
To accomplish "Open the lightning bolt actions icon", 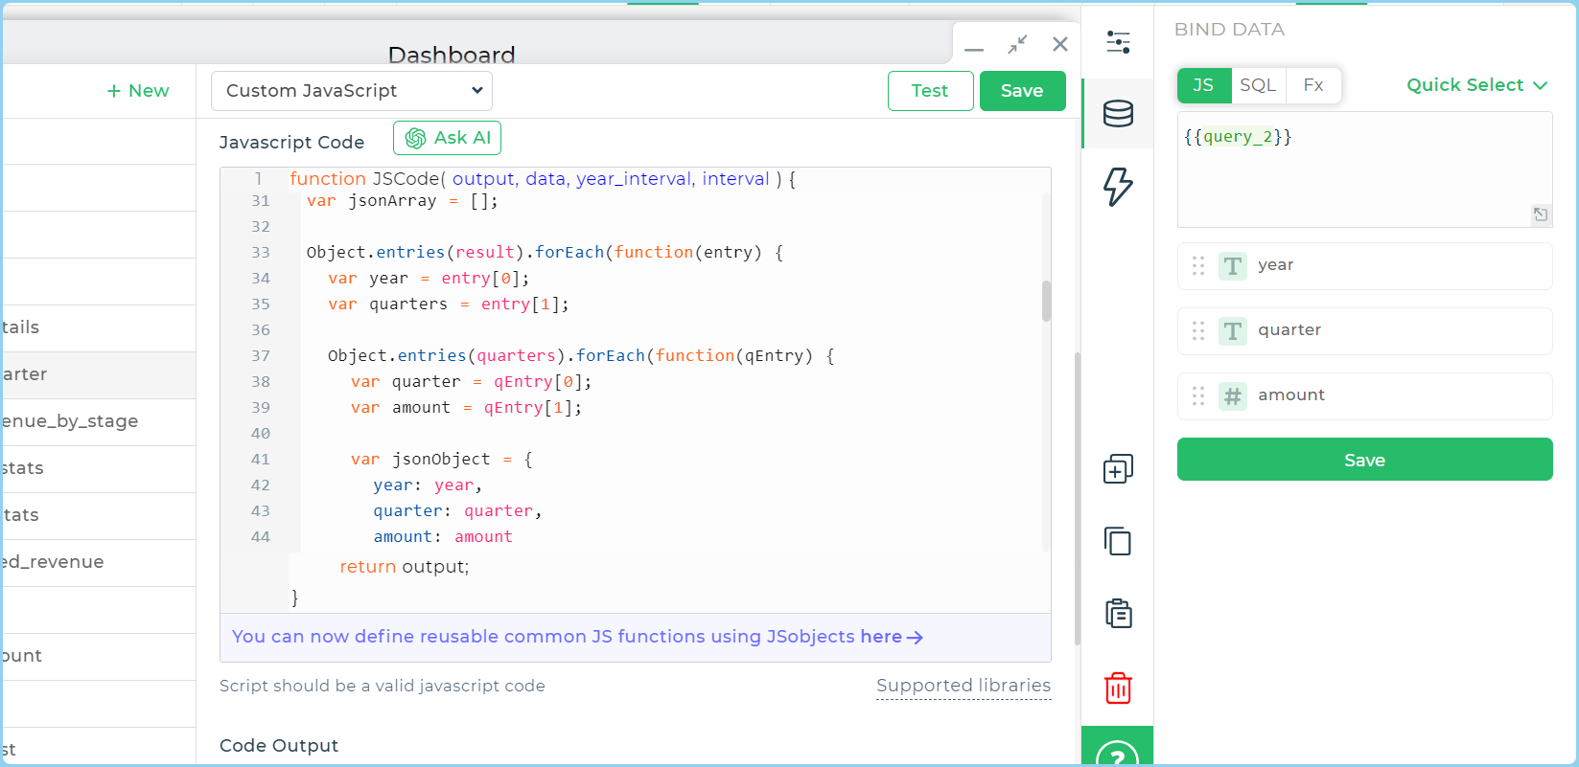I will tap(1118, 186).
